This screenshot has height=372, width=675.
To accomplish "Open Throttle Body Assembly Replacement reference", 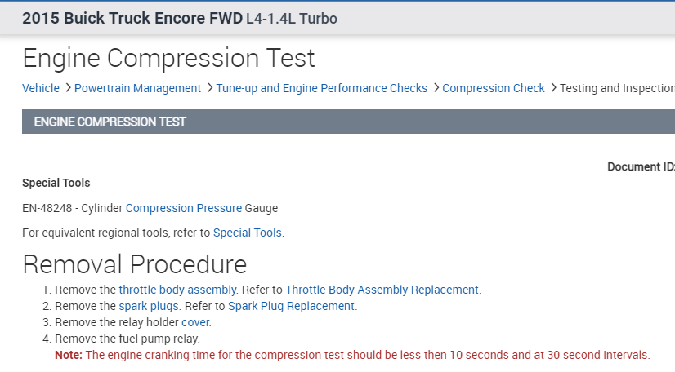I will point(382,290).
